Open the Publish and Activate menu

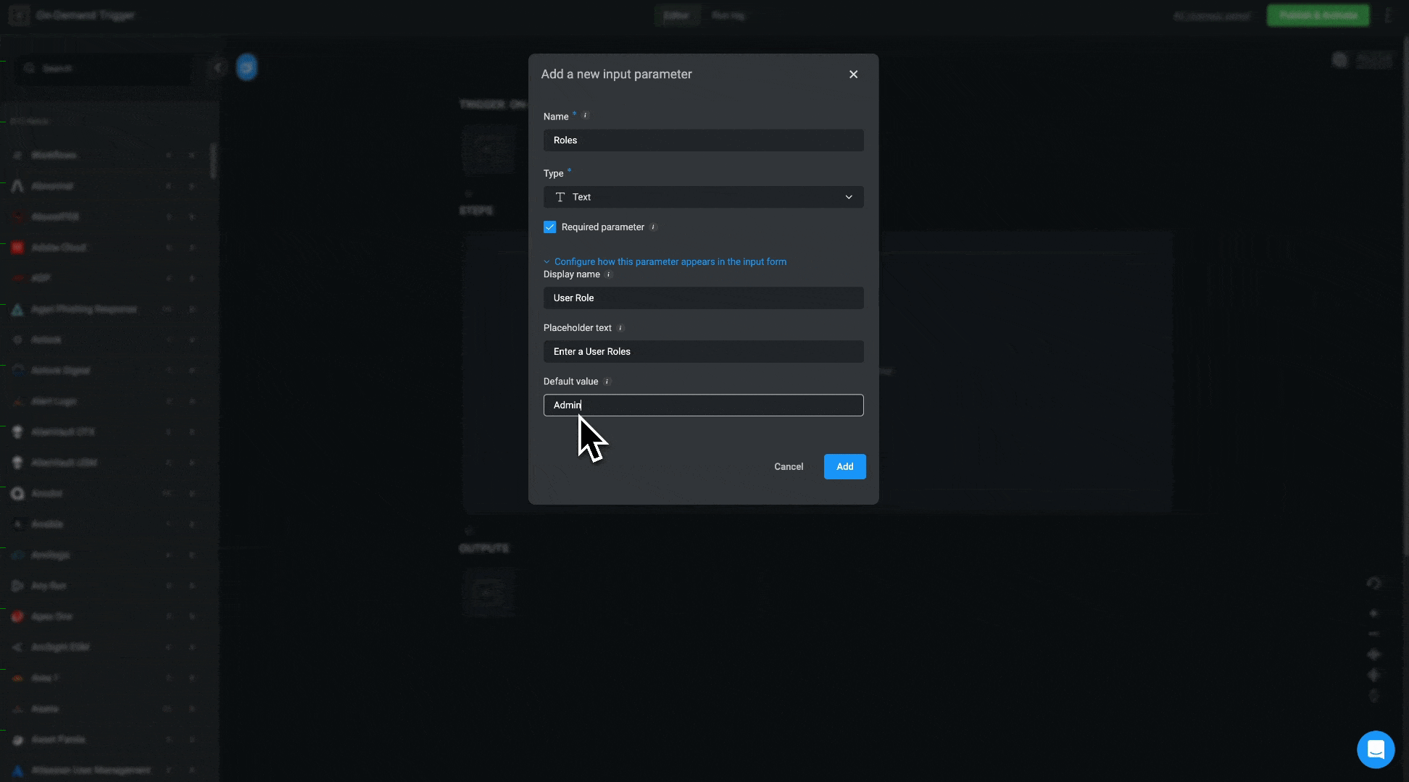pyautogui.click(x=1318, y=15)
